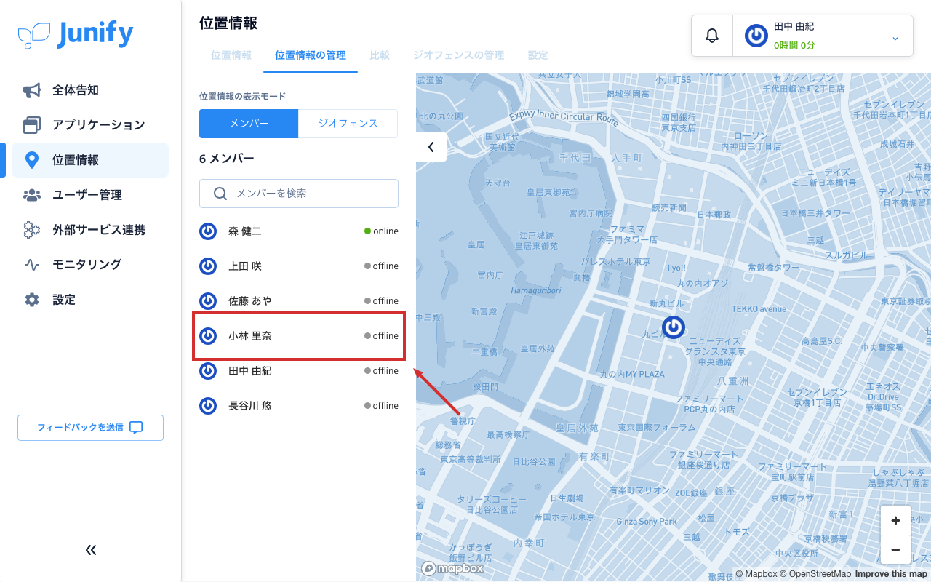Collapse the sidebar with double chevron
Viewport: 931px width, 582px height.
pos(91,550)
